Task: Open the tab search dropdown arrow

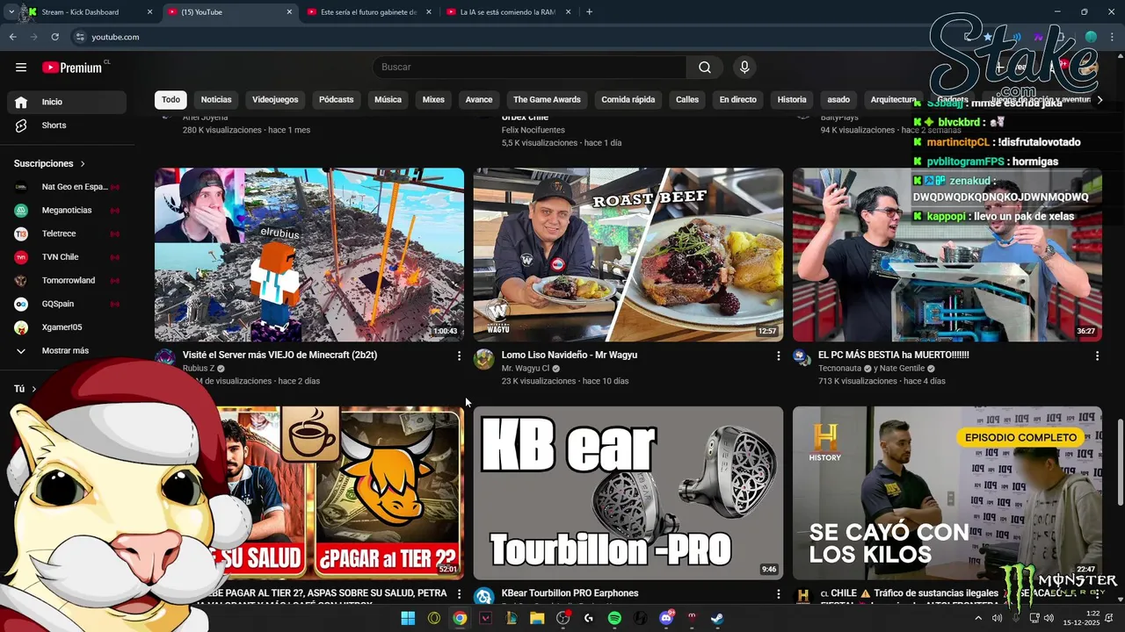Action: (x=11, y=12)
